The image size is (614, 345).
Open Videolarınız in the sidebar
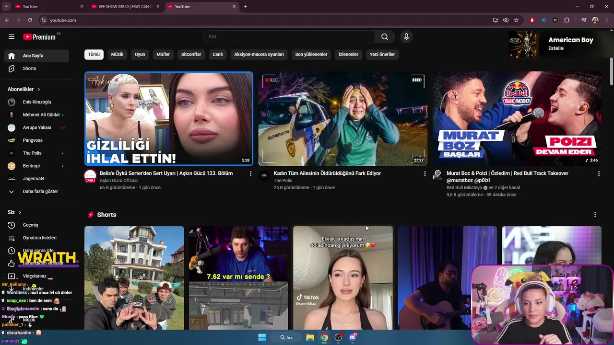click(x=36, y=276)
